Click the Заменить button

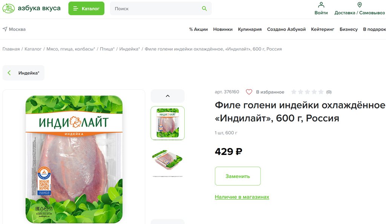tap(238, 176)
